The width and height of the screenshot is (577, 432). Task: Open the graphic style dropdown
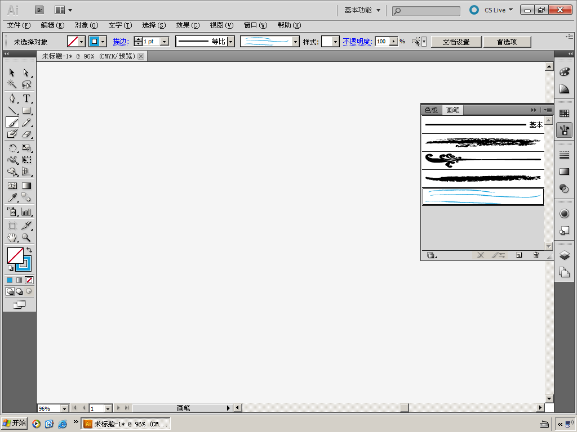click(335, 42)
